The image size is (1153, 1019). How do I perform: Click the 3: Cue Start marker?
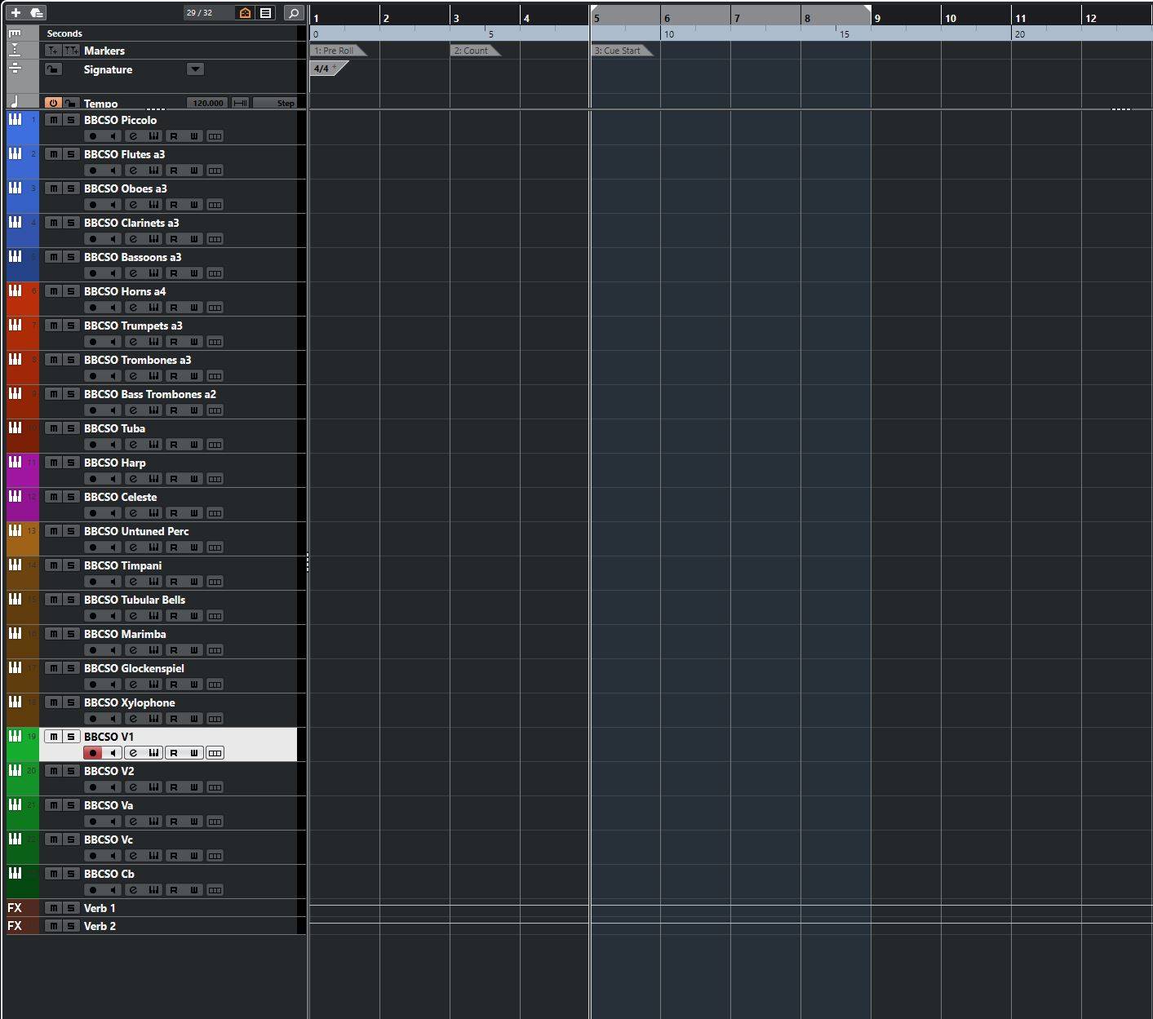(x=621, y=51)
